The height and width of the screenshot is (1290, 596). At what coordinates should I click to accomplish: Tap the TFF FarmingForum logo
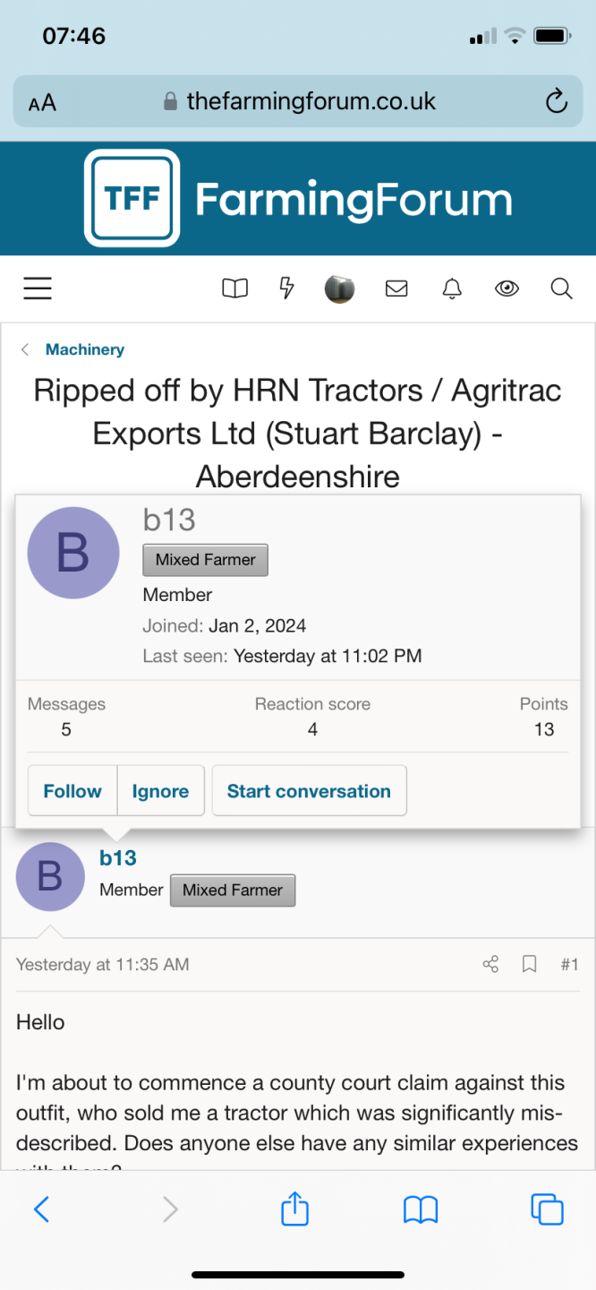tap(298, 198)
